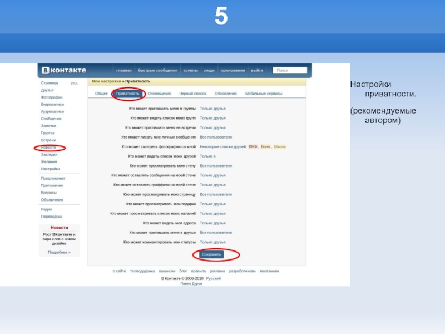Viewport: 445px width, 334px height.
Task: Open вакансии footer link
Action: point(167,271)
